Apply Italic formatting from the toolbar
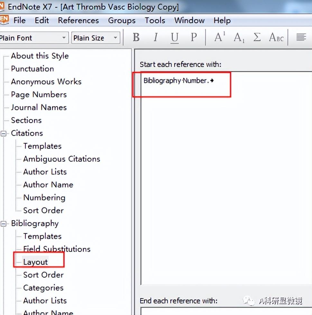Image resolution: width=312 pixels, height=315 pixels. [x=155, y=37]
